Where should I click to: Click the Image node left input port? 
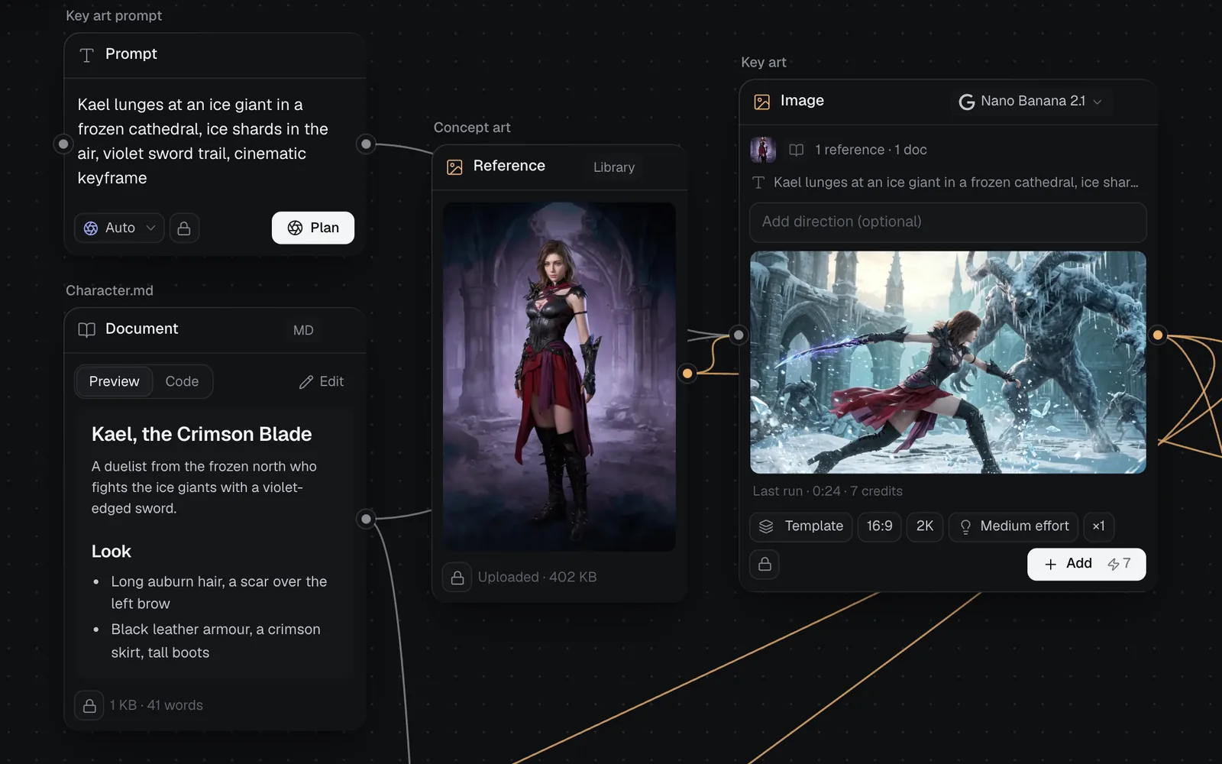click(x=739, y=335)
